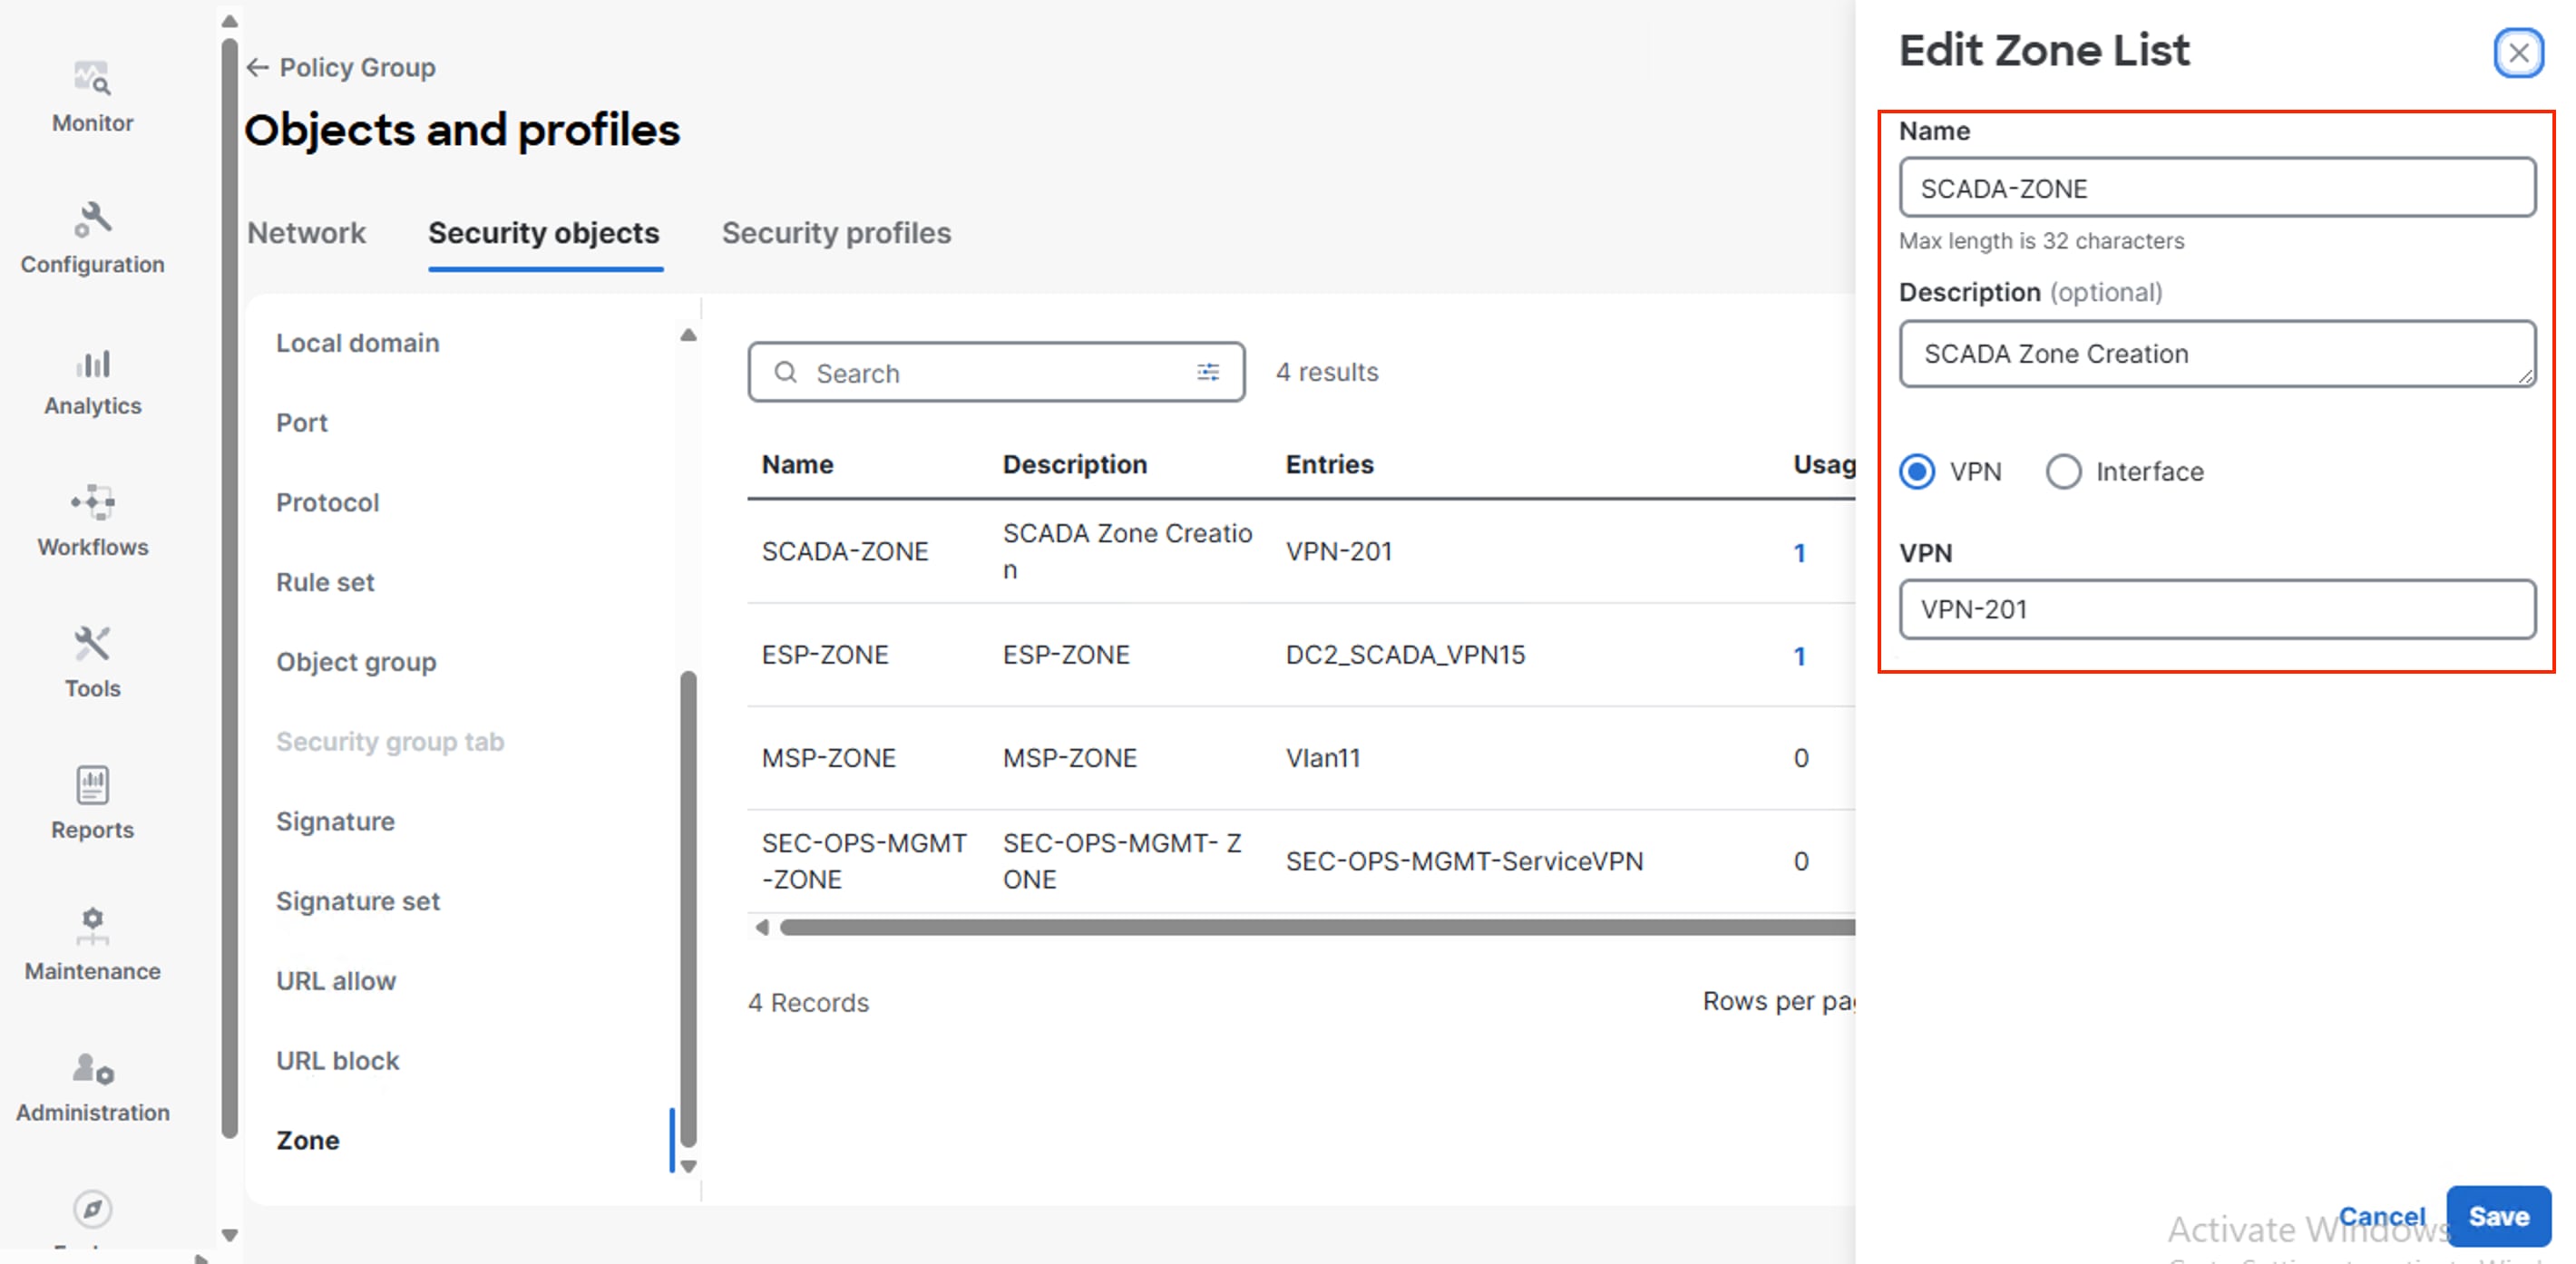Select URL allow in object list
Image resolution: width=2576 pixels, height=1264 pixels.
(x=336, y=982)
